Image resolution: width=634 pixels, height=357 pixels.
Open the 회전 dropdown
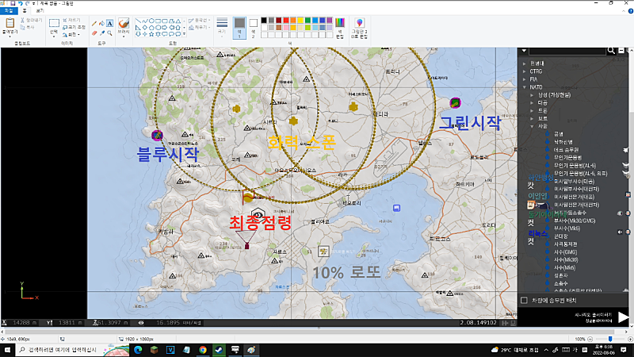72,35
